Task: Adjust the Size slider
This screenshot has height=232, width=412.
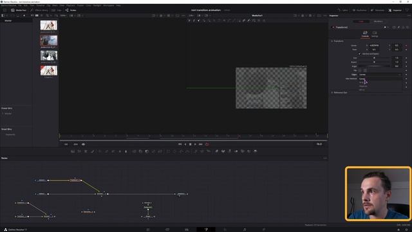Action: coord(374,58)
